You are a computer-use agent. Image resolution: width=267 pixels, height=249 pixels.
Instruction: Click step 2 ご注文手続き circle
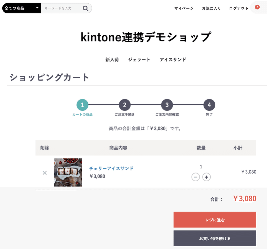[124, 105]
